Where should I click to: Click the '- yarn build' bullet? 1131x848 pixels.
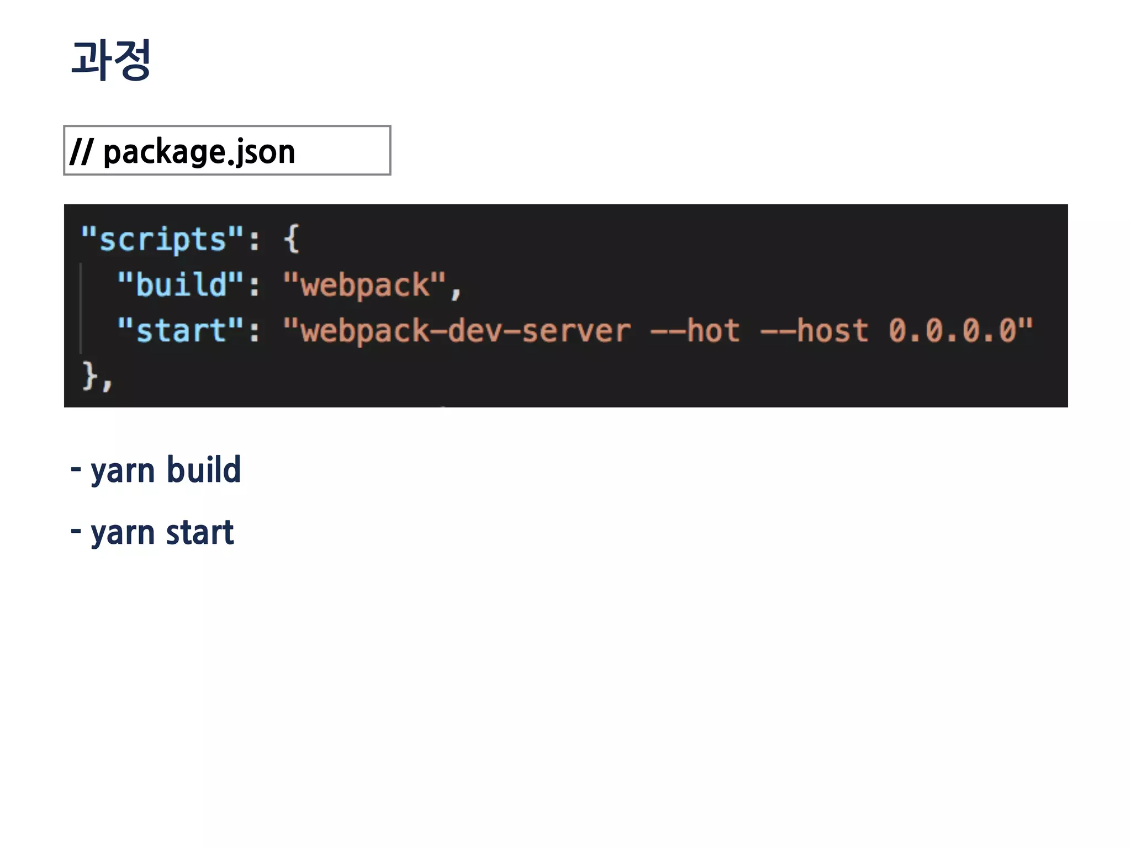(x=156, y=470)
